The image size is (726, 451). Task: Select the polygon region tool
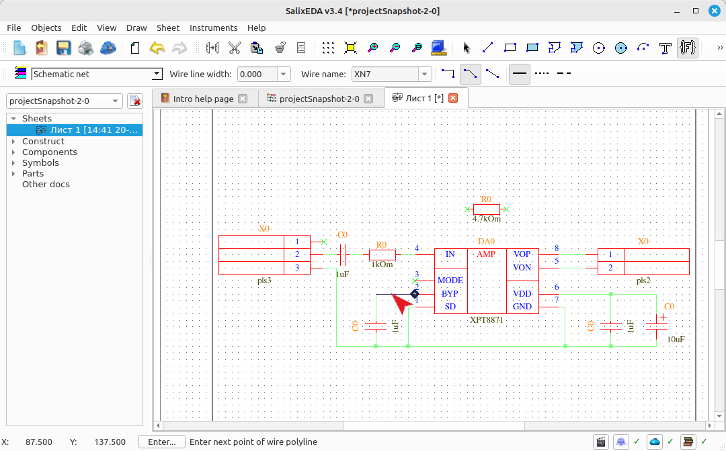pos(554,48)
